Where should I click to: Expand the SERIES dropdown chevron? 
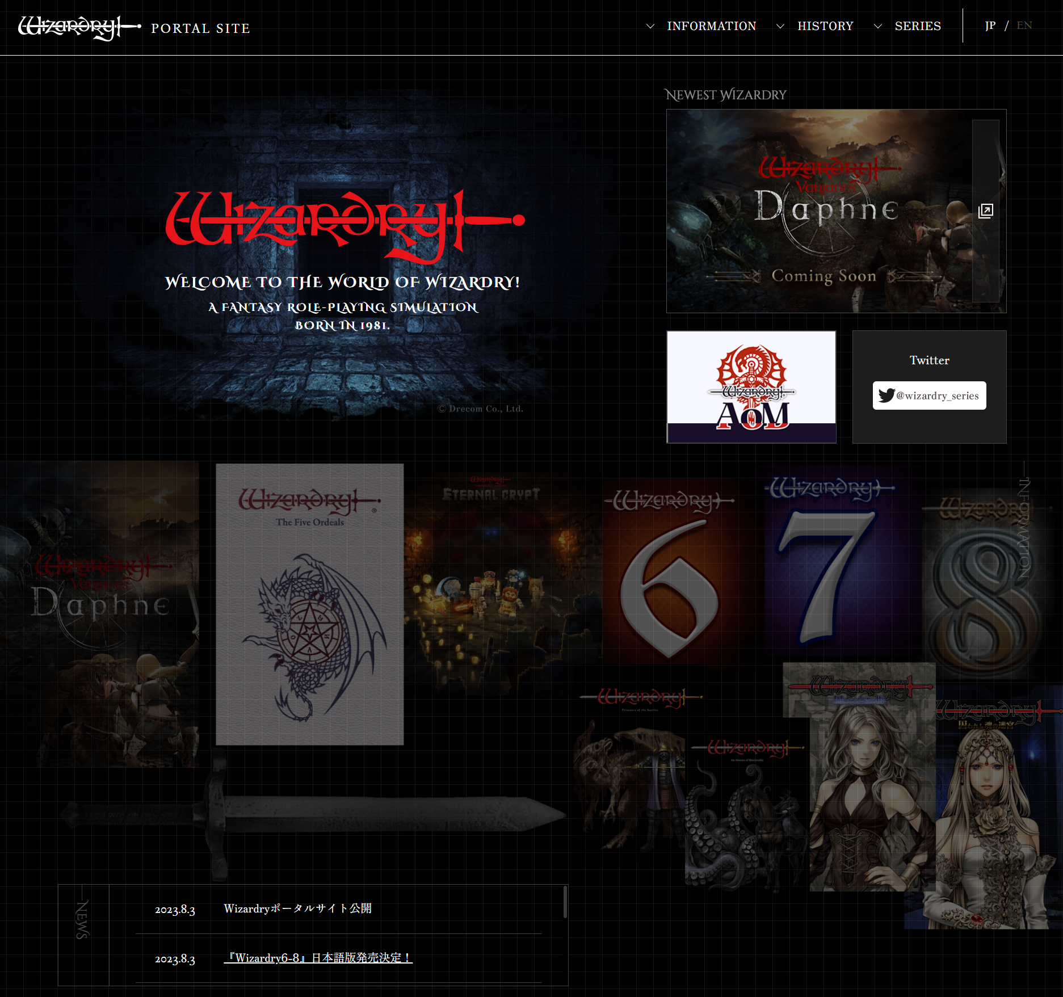[878, 26]
